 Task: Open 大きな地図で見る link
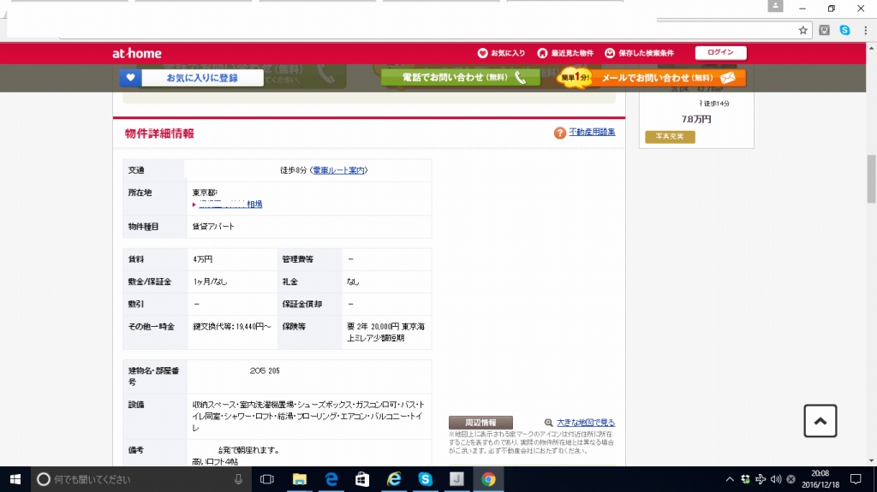click(x=586, y=423)
